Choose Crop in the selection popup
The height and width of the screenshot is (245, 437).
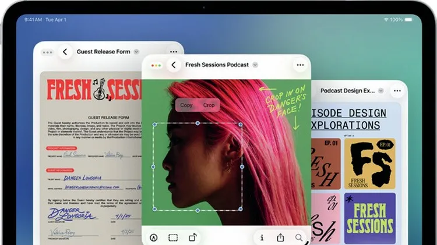click(x=209, y=105)
